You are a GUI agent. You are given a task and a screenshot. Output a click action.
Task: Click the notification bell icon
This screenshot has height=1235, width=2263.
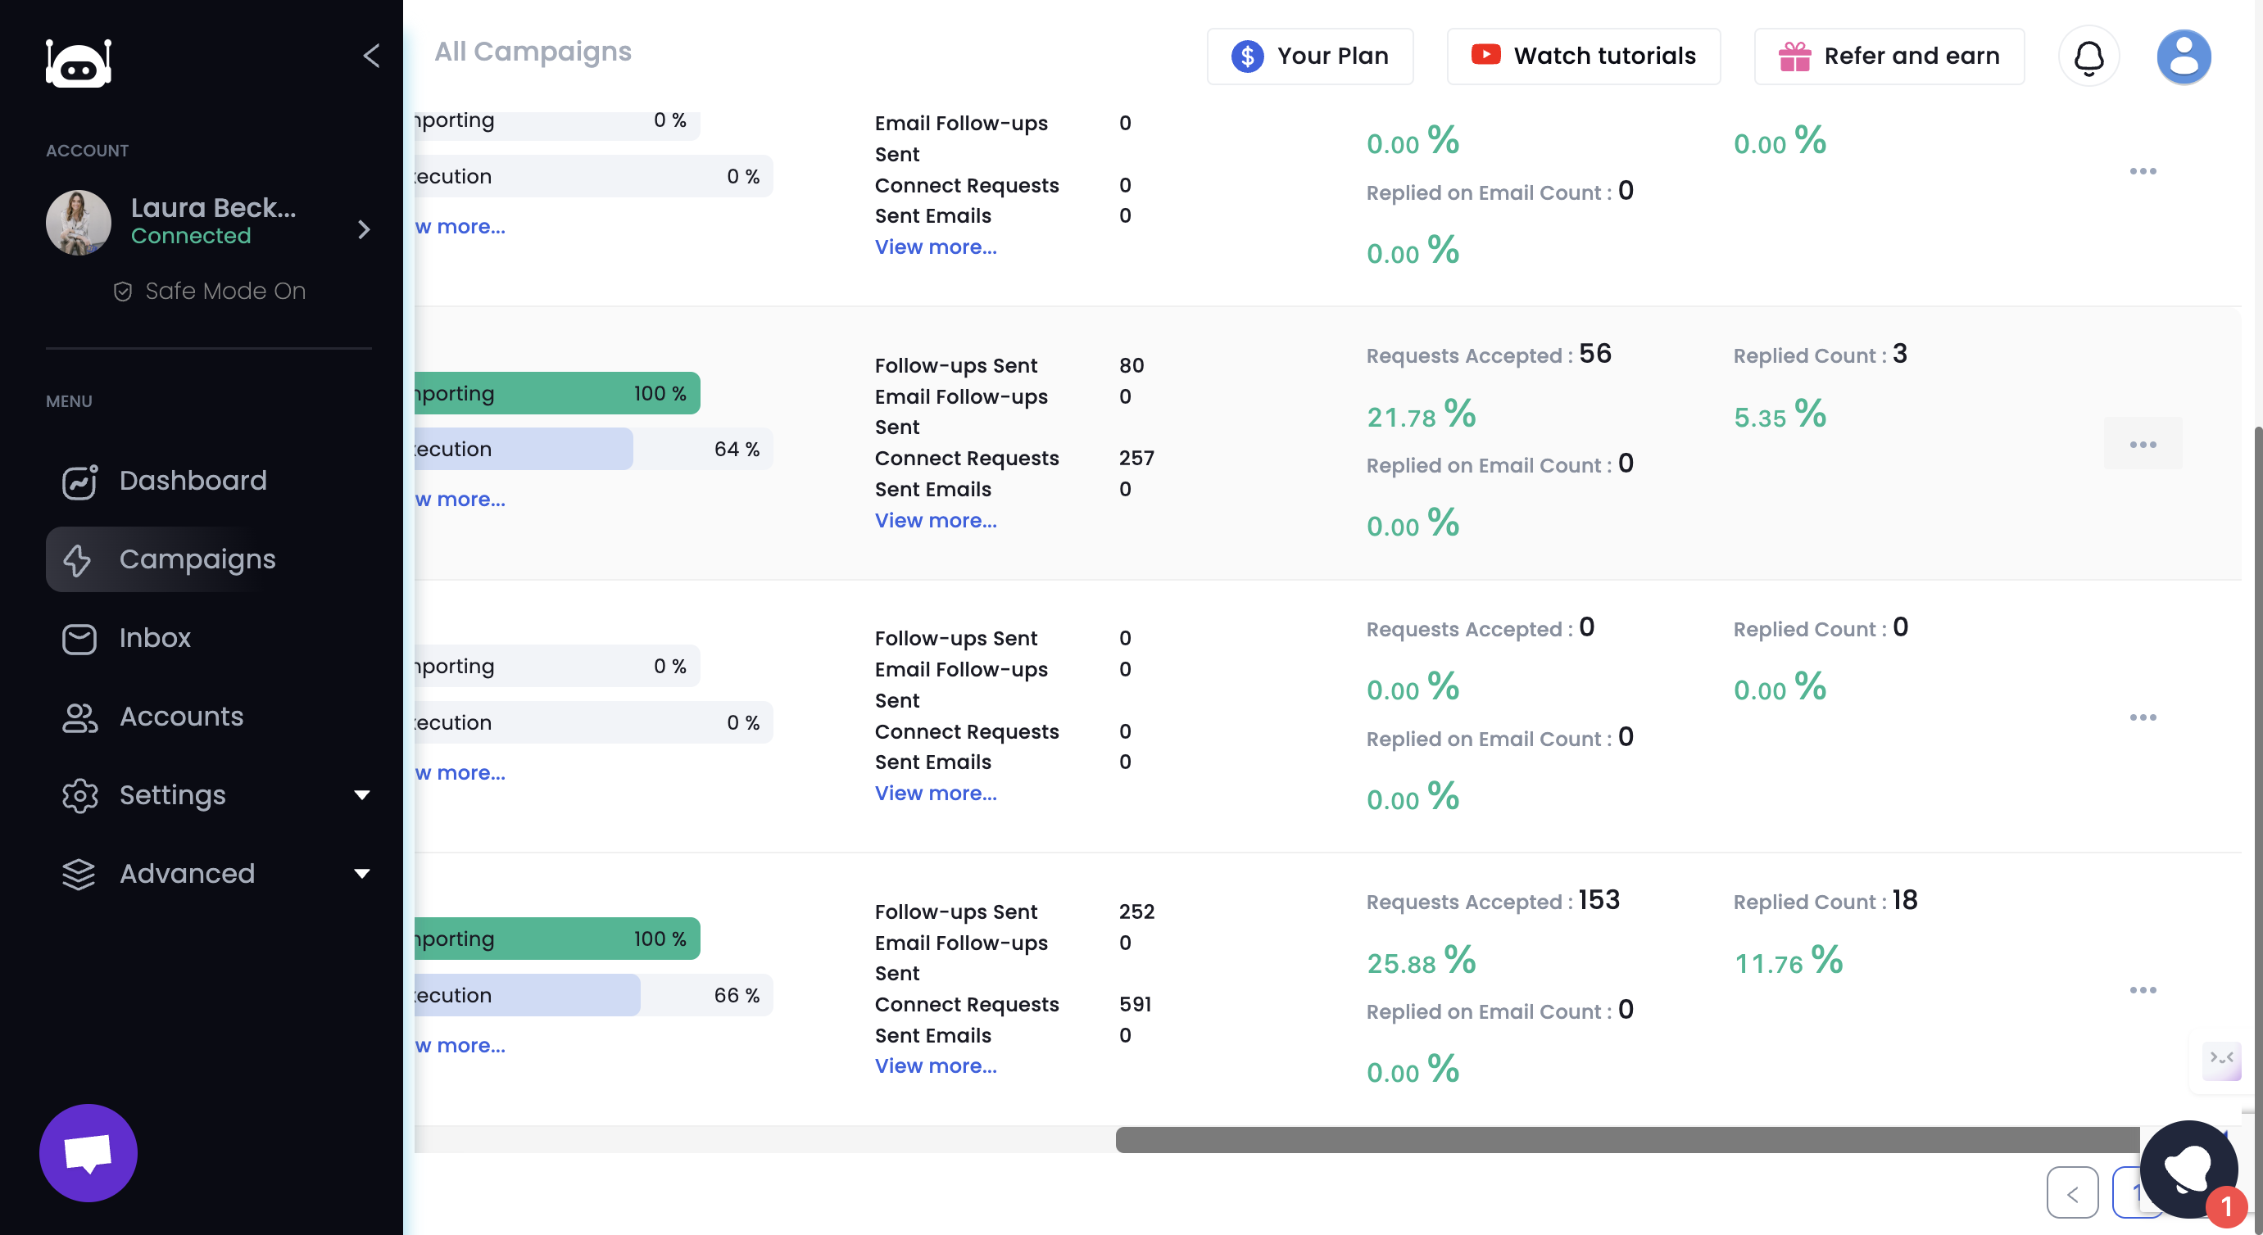(2088, 57)
